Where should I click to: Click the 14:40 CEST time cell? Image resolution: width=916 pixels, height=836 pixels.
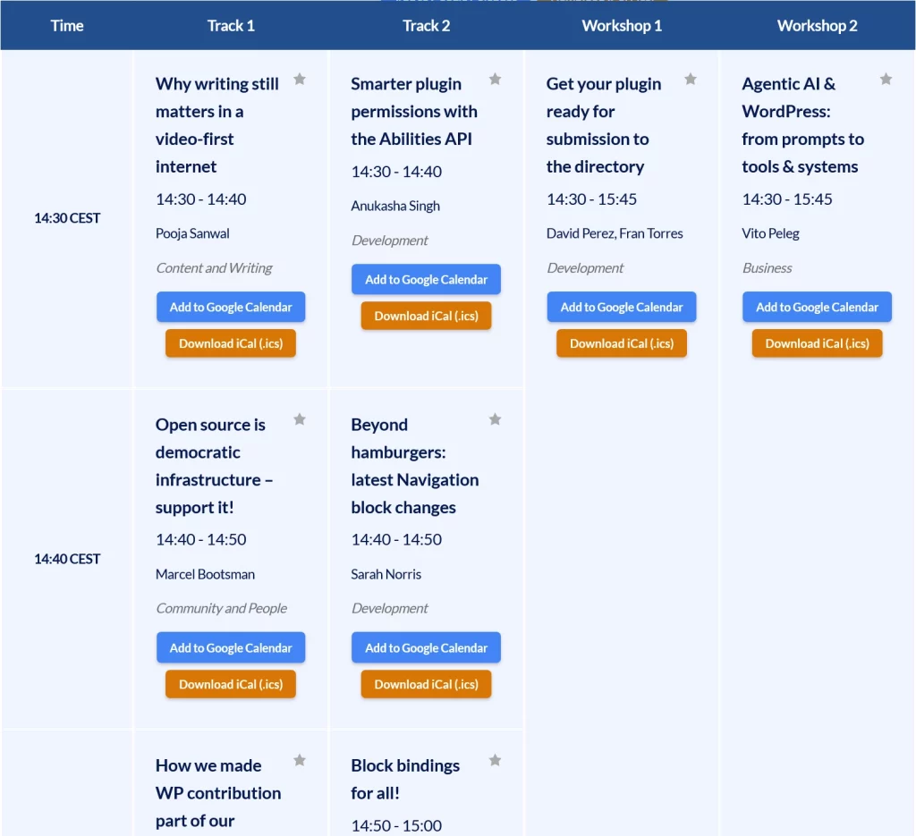(x=66, y=558)
